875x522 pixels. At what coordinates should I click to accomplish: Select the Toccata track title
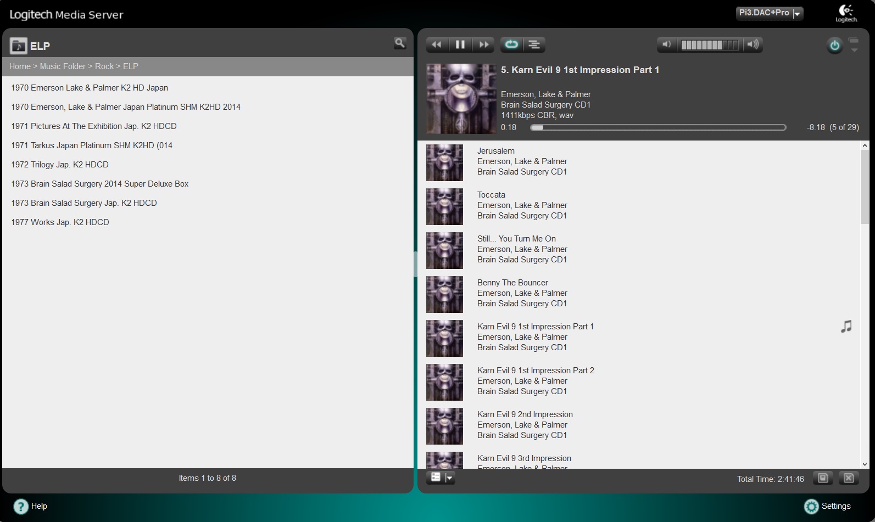(x=491, y=195)
